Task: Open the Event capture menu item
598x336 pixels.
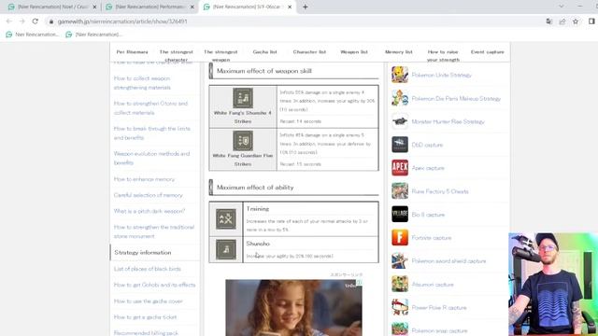Action: (x=488, y=52)
